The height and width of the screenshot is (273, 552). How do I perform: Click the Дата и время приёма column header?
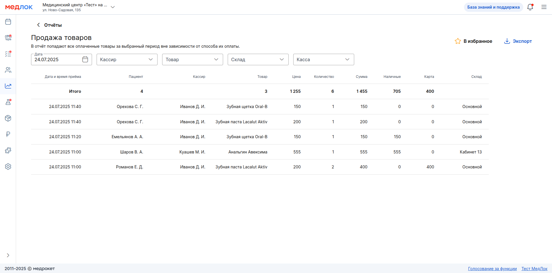click(63, 77)
